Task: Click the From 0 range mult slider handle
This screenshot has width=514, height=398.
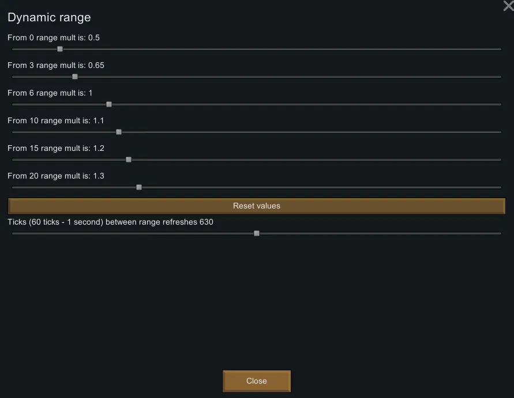Action: point(60,49)
